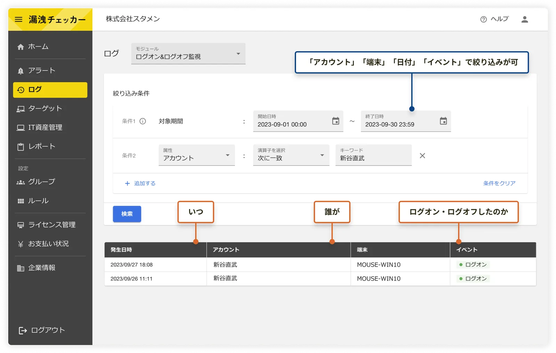Click the 開始日時 input field
The width and height of the screenshot is (556, 353).
coord(298,121)
